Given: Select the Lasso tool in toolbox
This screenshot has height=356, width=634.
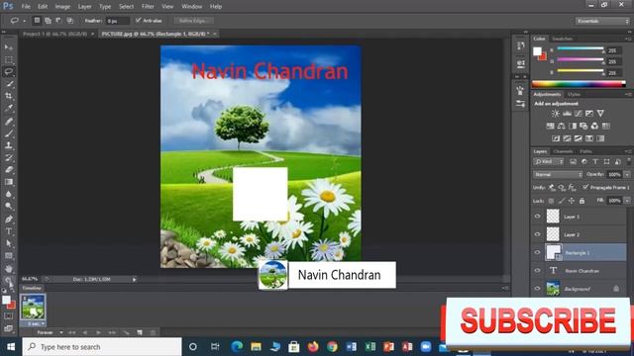Looking at the screenshot, I should click(9, 72).
